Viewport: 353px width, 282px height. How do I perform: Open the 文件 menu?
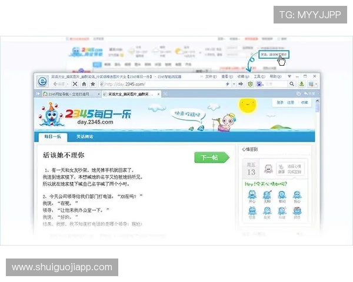click(211, 77)
